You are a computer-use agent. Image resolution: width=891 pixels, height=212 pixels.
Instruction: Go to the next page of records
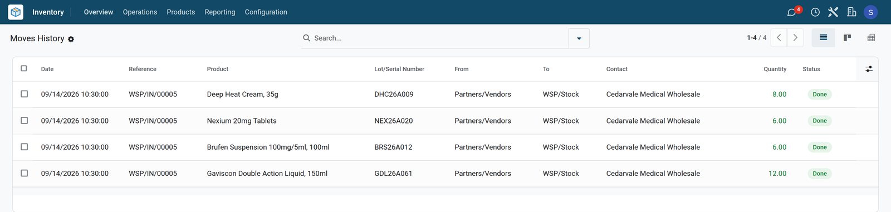pyautogui.click(x=795, y=37)
